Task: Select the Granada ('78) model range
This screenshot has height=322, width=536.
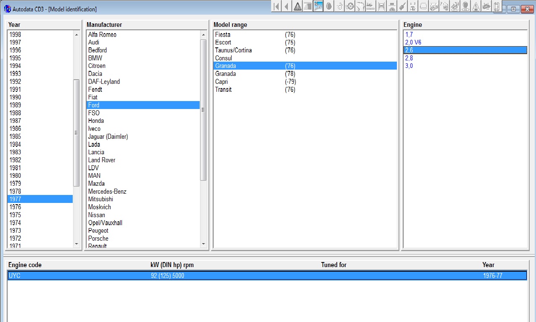Action: pyautogui.click(x=305, y=74)
